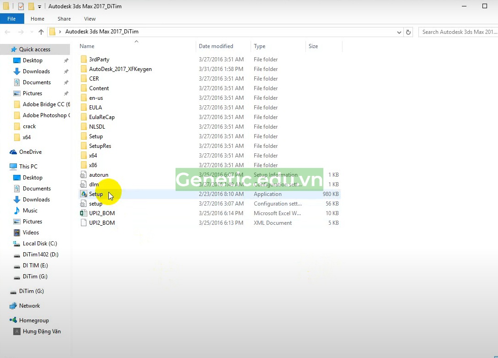Screen dimensions: 498x358
Task: Open the crack folder in sidebar
Action: click(x=29, y=126)
